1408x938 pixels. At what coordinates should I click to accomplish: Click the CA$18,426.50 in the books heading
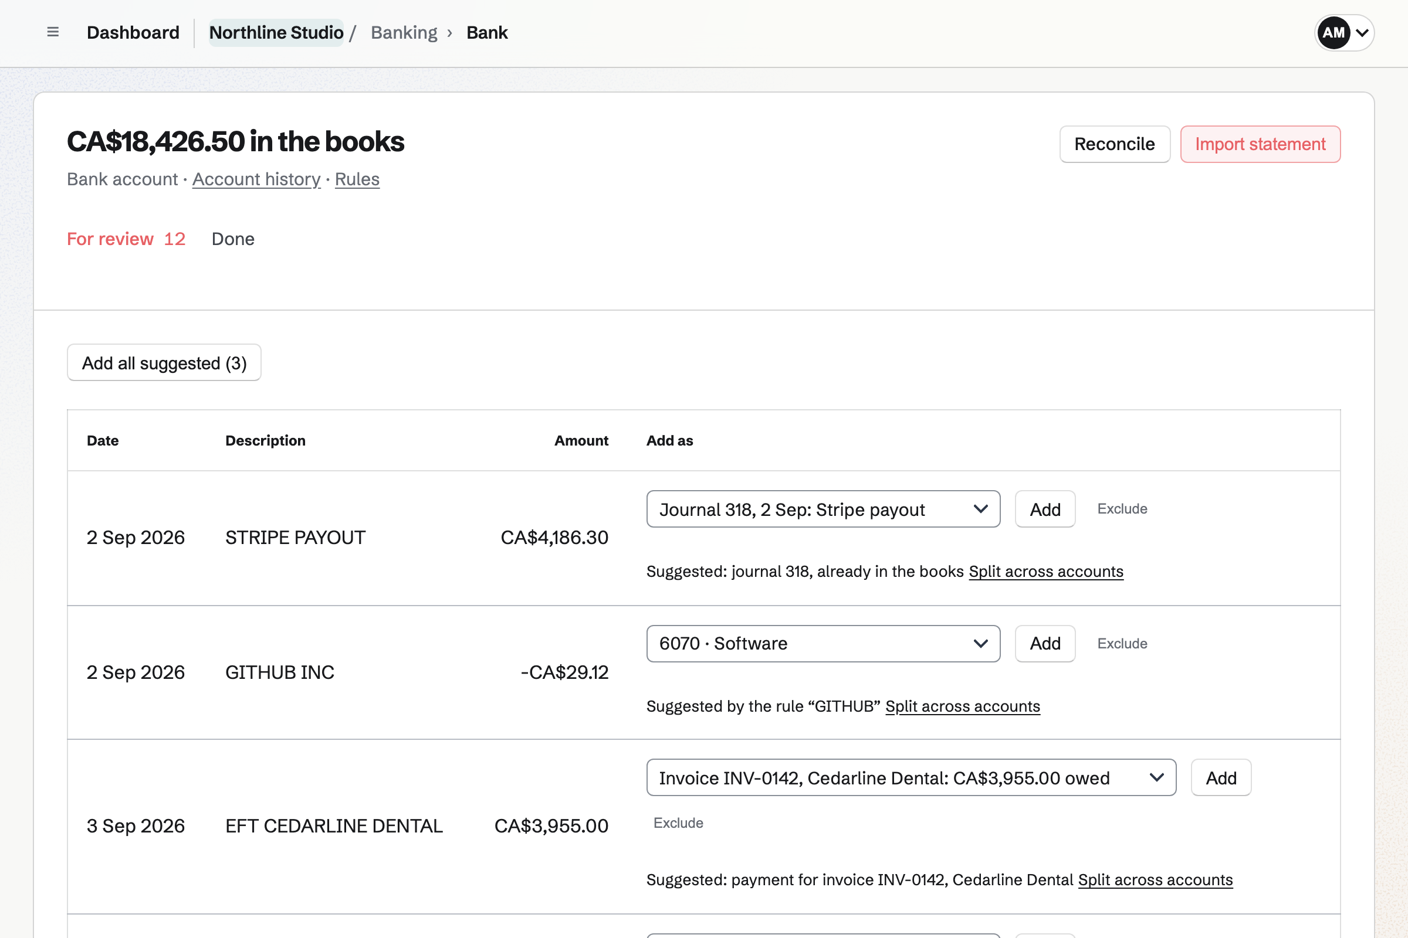pyautogui.click(x=235, y=141)
